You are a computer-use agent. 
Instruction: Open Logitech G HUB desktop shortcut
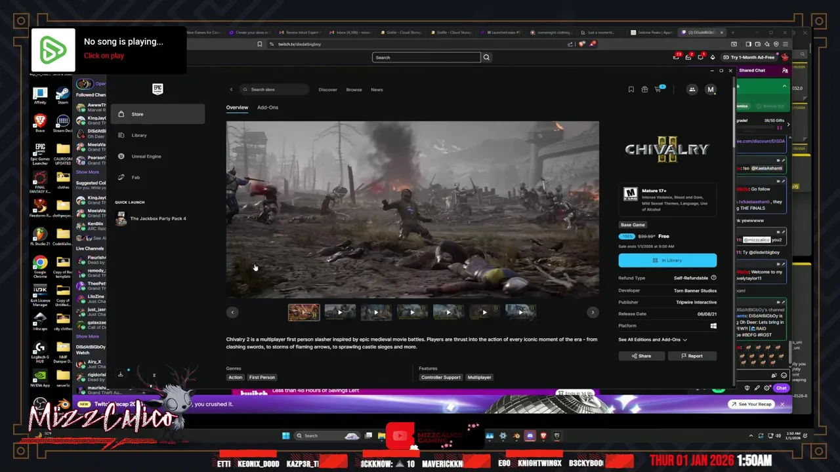click(40, 351)
